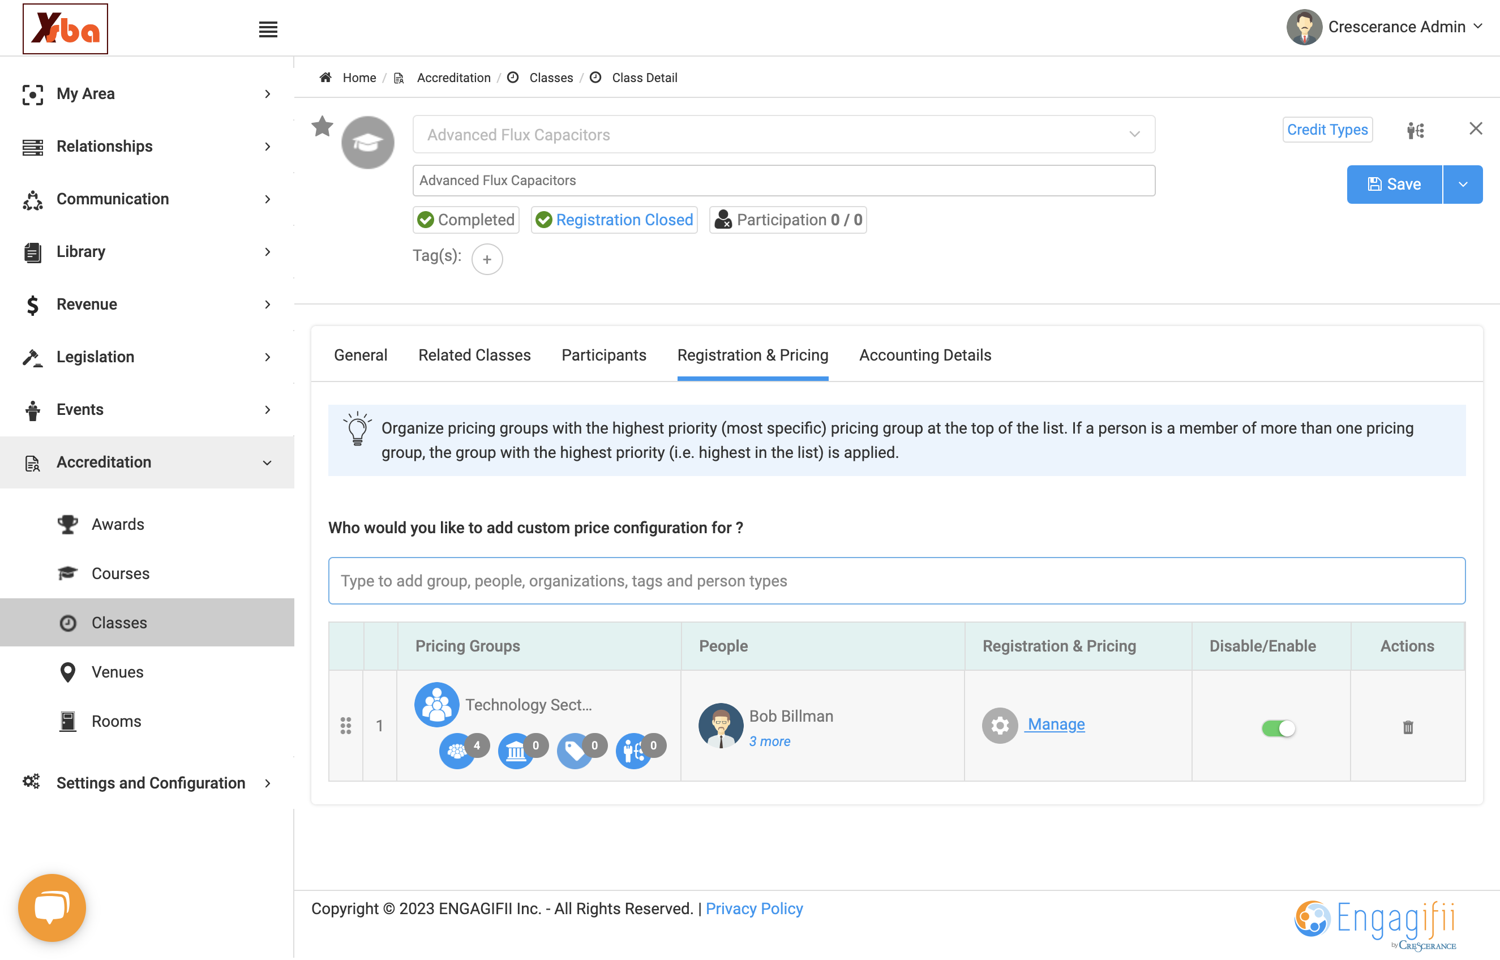1500x960 pixels.
Task: Collapse the Accreditation menu
Action: (x=147, y=462)
